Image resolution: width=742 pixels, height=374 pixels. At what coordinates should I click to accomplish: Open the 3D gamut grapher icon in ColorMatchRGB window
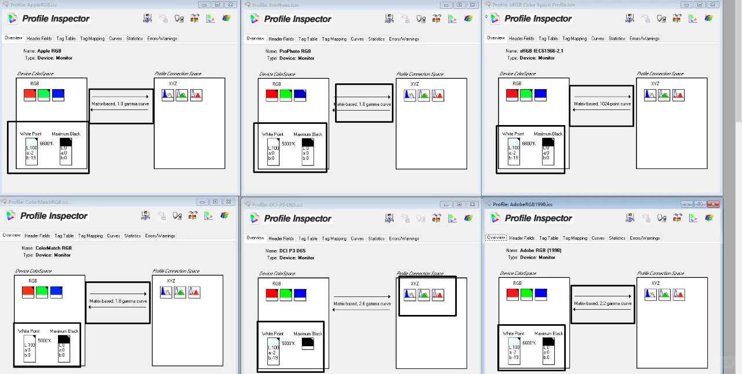click(224, 215)
